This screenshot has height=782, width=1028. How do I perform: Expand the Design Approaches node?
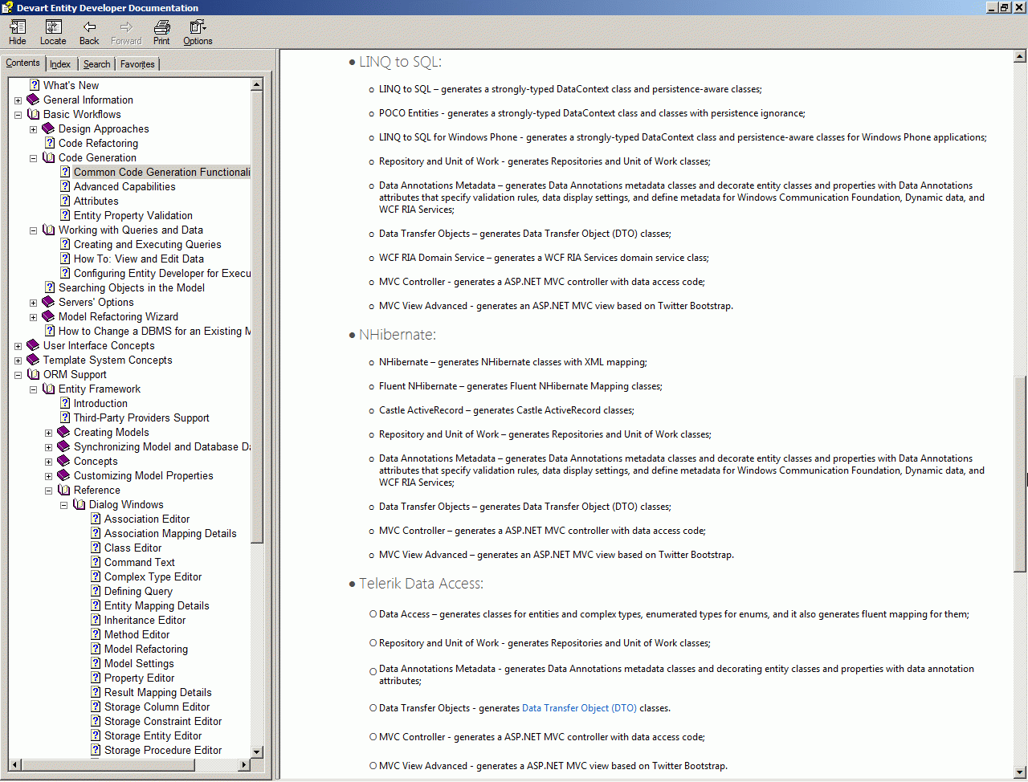pyautogui.click(x=33, y=129)
